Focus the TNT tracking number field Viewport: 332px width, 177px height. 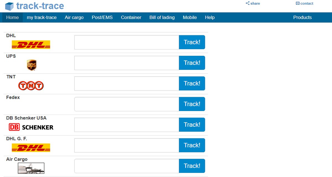tap(127, 83)
